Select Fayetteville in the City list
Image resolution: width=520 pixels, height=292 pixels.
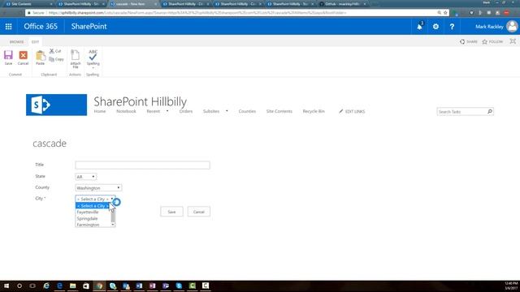coord(88,213)
